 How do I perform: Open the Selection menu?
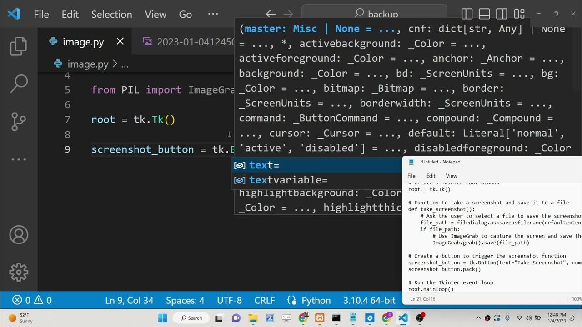111,14
